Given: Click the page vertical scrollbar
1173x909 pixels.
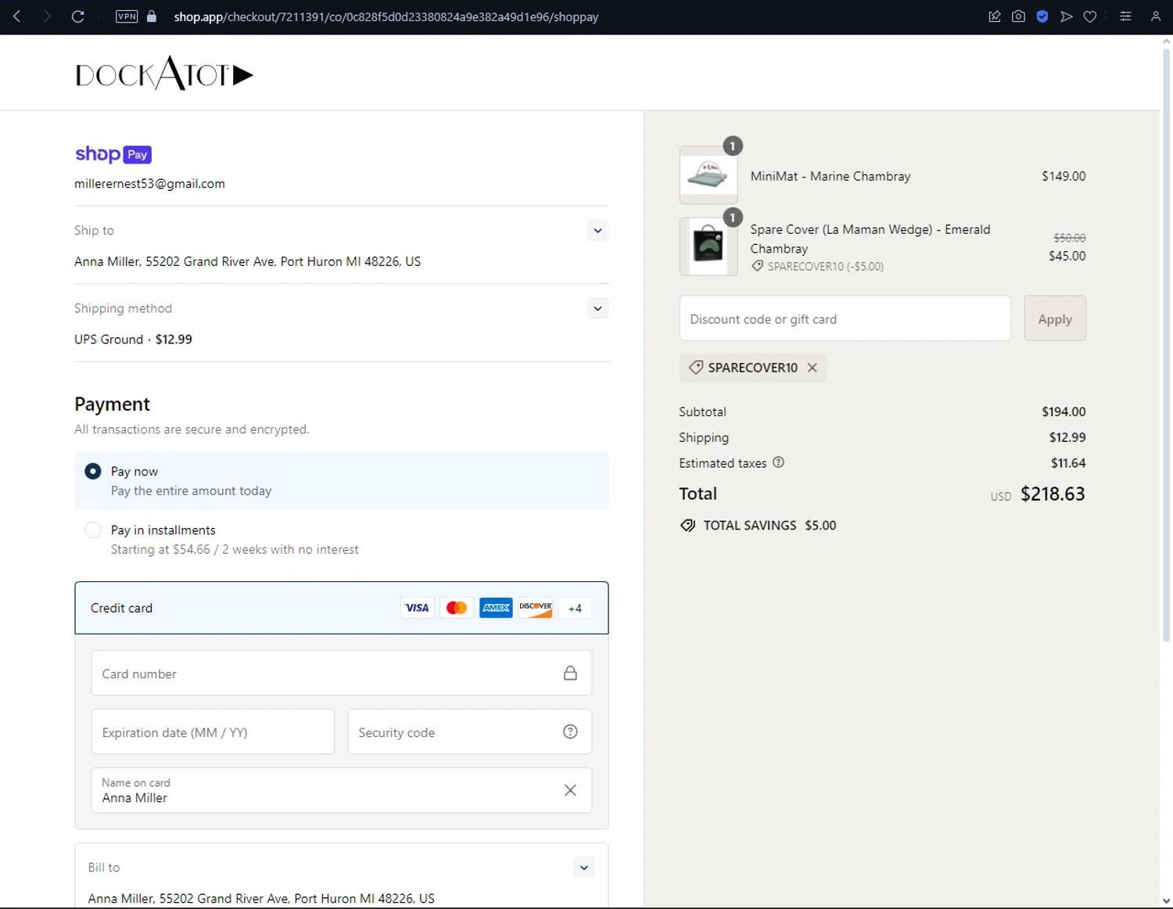Looking at the screenshot, I should pos(1166,344).
